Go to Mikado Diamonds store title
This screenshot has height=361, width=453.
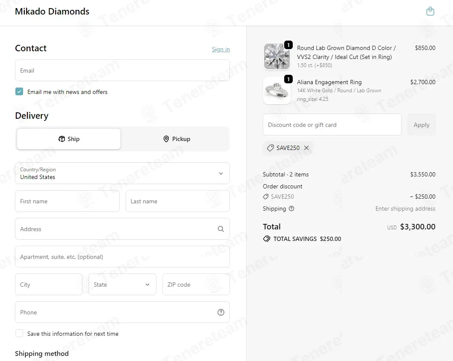coord(52,11)
